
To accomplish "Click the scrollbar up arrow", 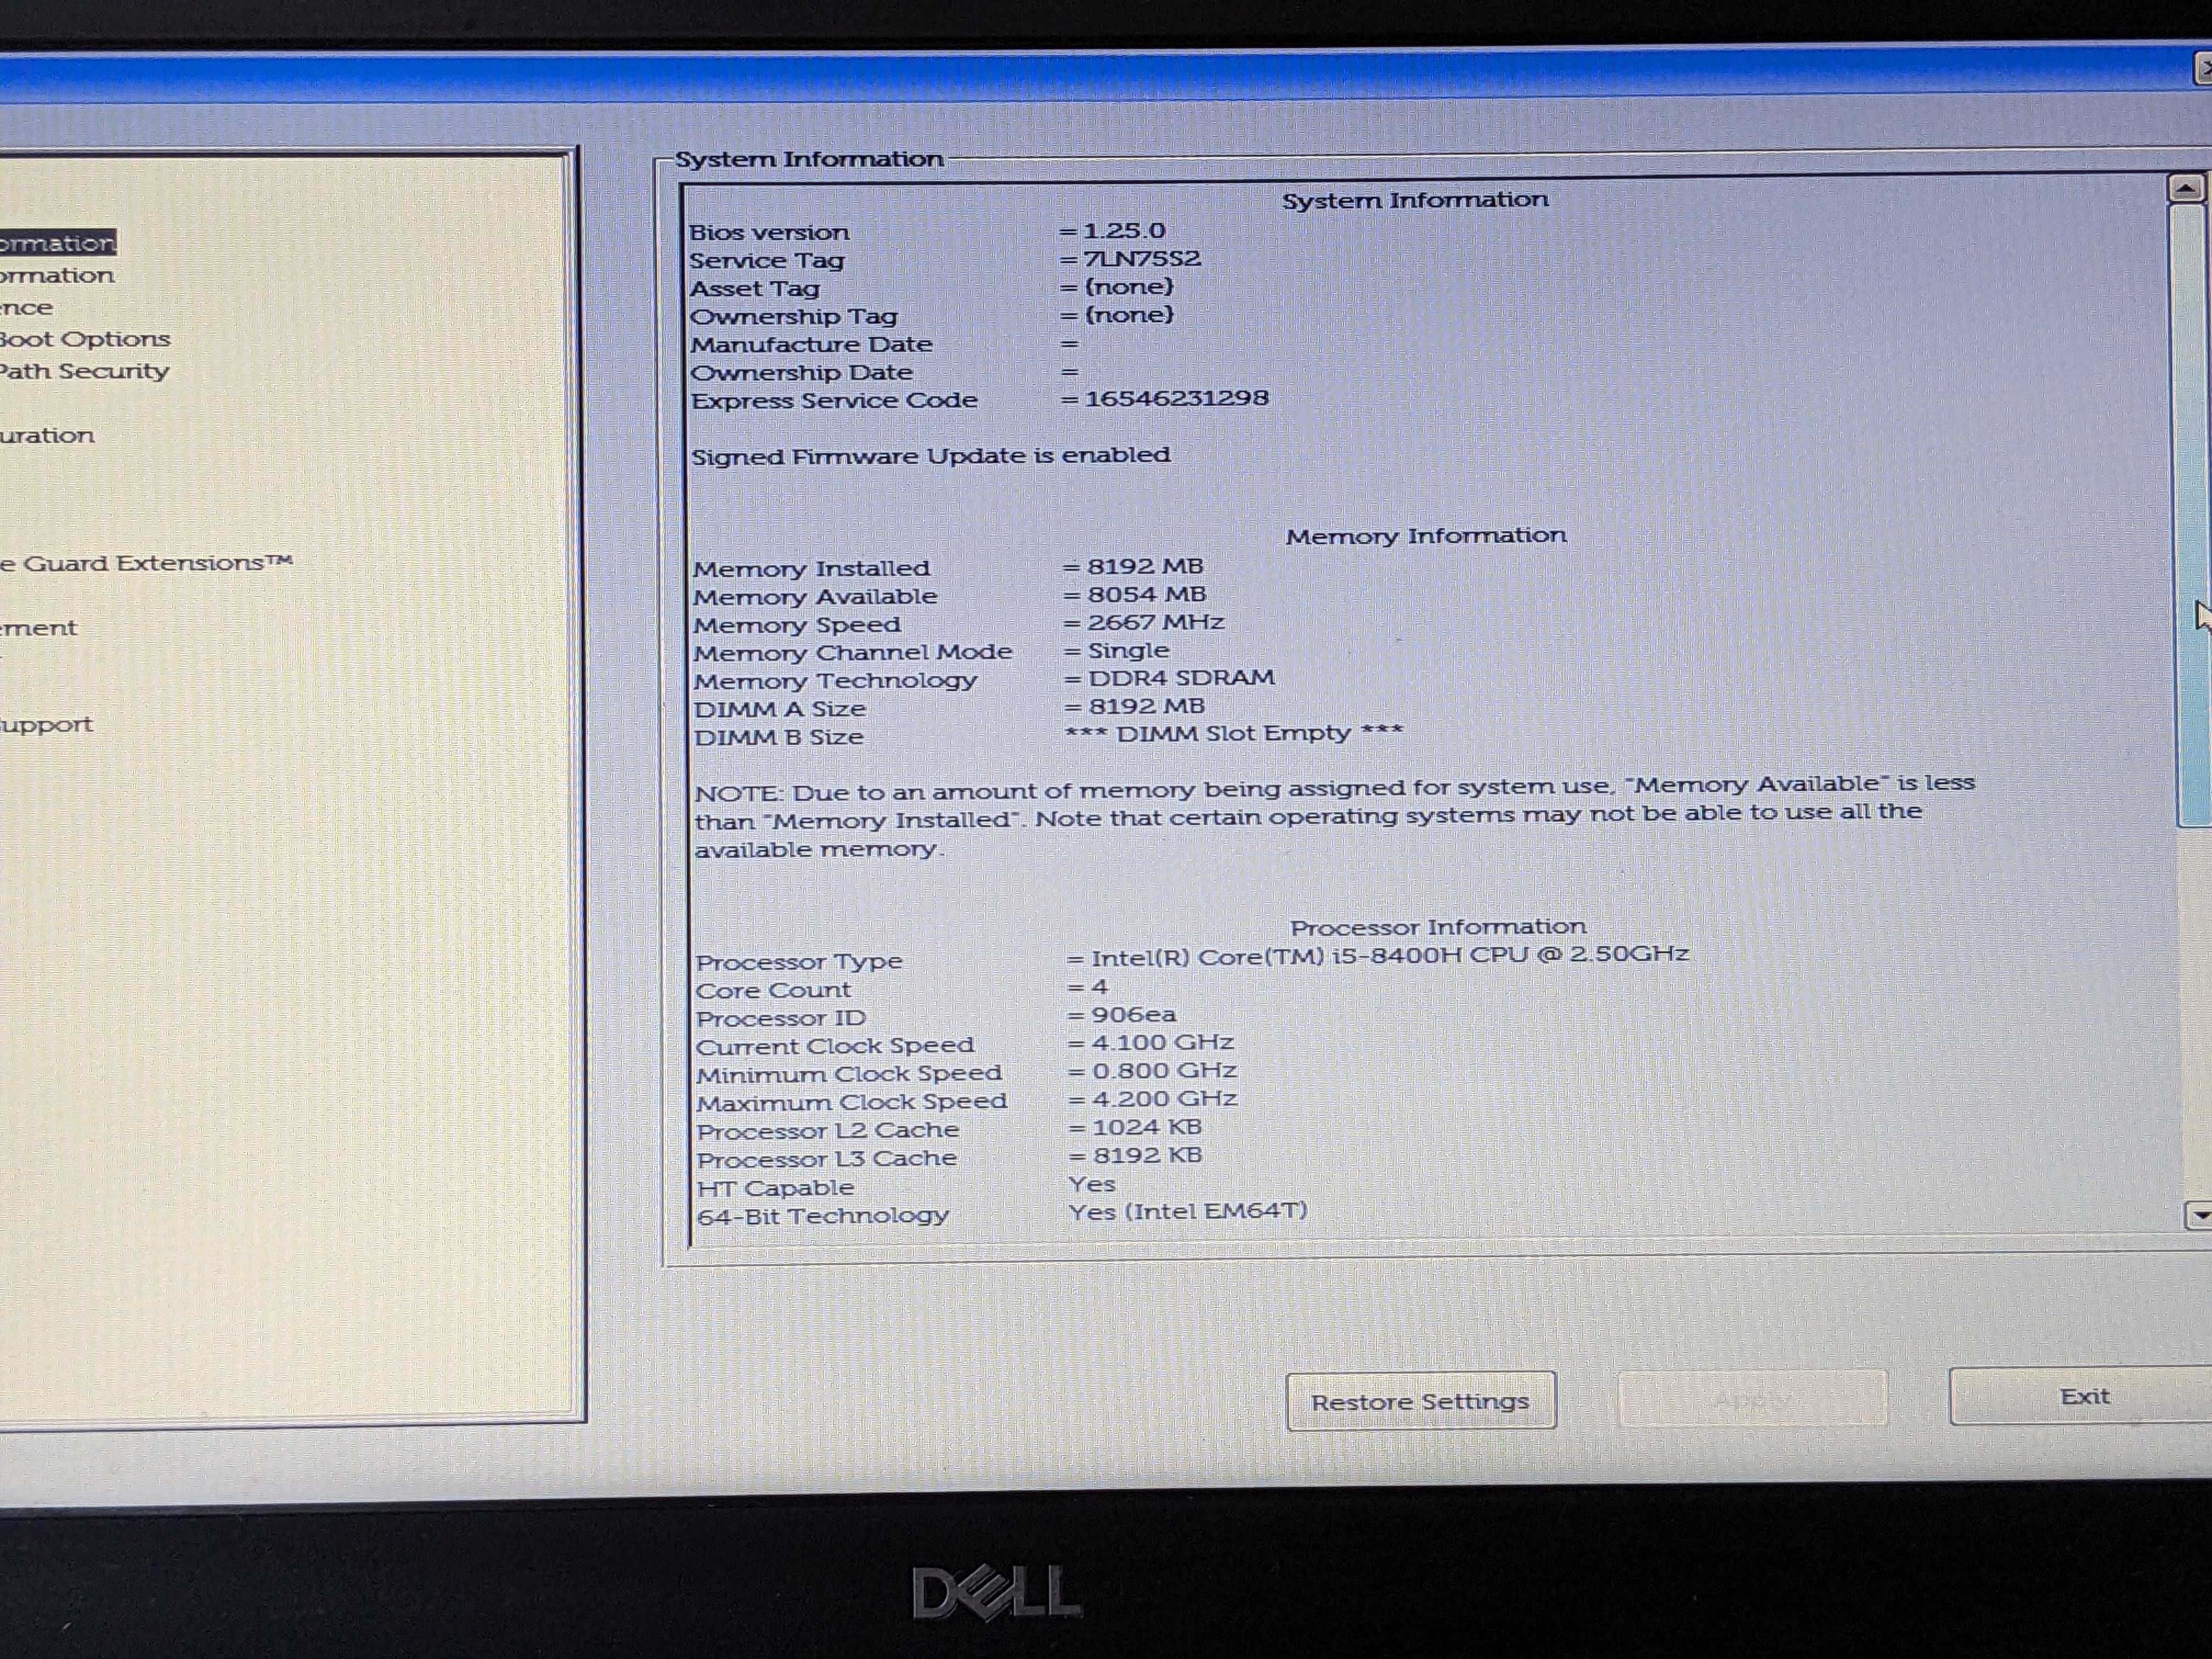I will pos(2186,188).
